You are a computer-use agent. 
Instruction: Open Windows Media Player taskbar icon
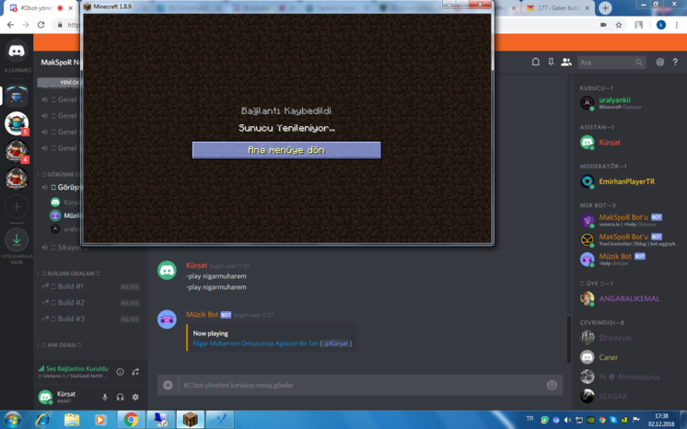(x=100, y=420)
